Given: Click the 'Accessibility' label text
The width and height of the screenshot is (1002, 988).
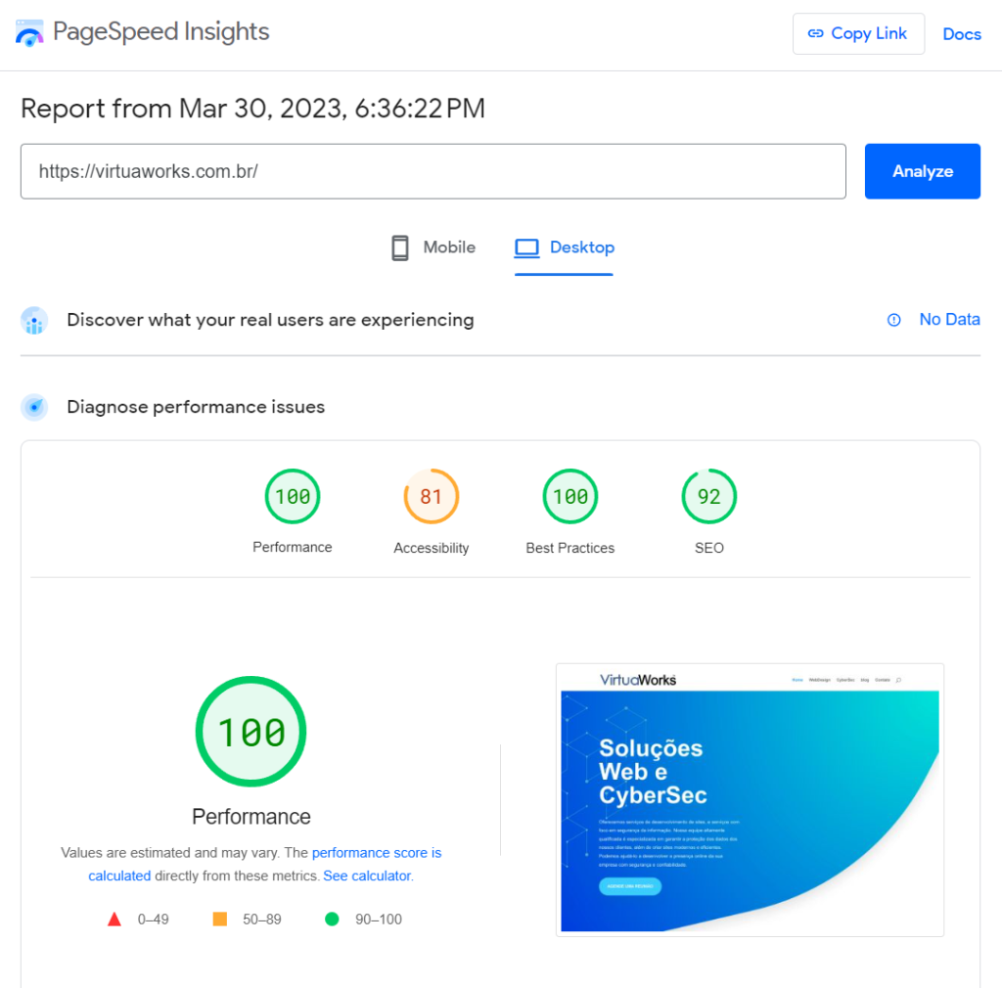Looking at the screenshot, I should pos(432,548).
